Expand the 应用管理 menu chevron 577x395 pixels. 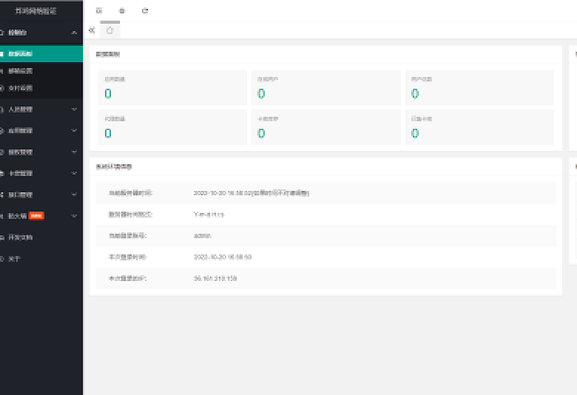click(74, 131)
